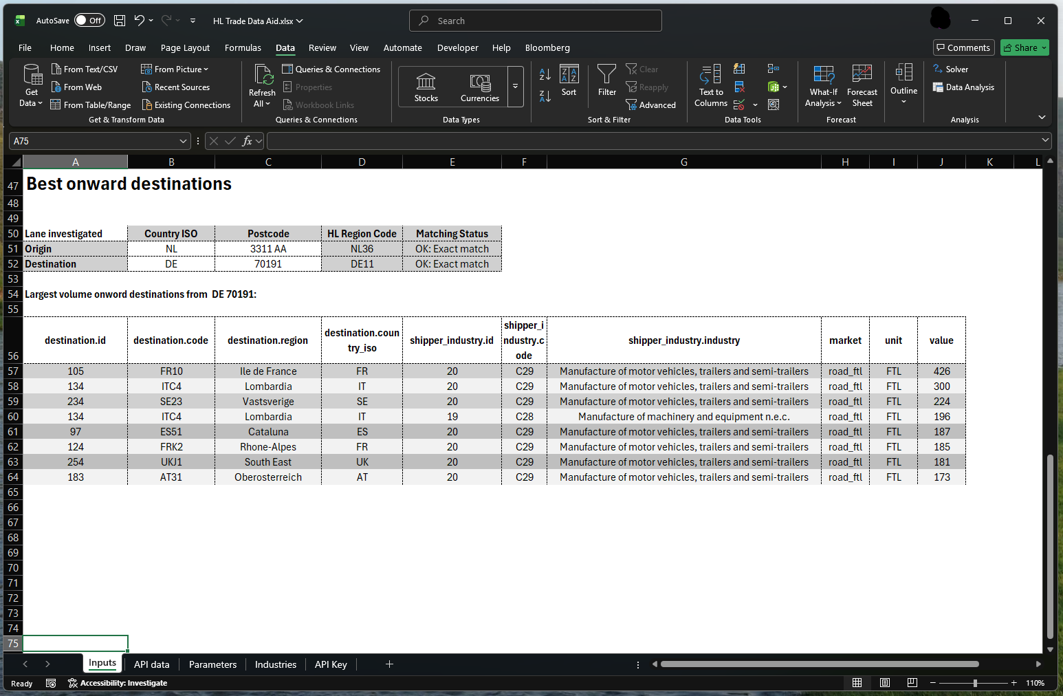Click the Consolidate icon
This screenshot has width=1063, height=696.
click(x=773, y=68)
